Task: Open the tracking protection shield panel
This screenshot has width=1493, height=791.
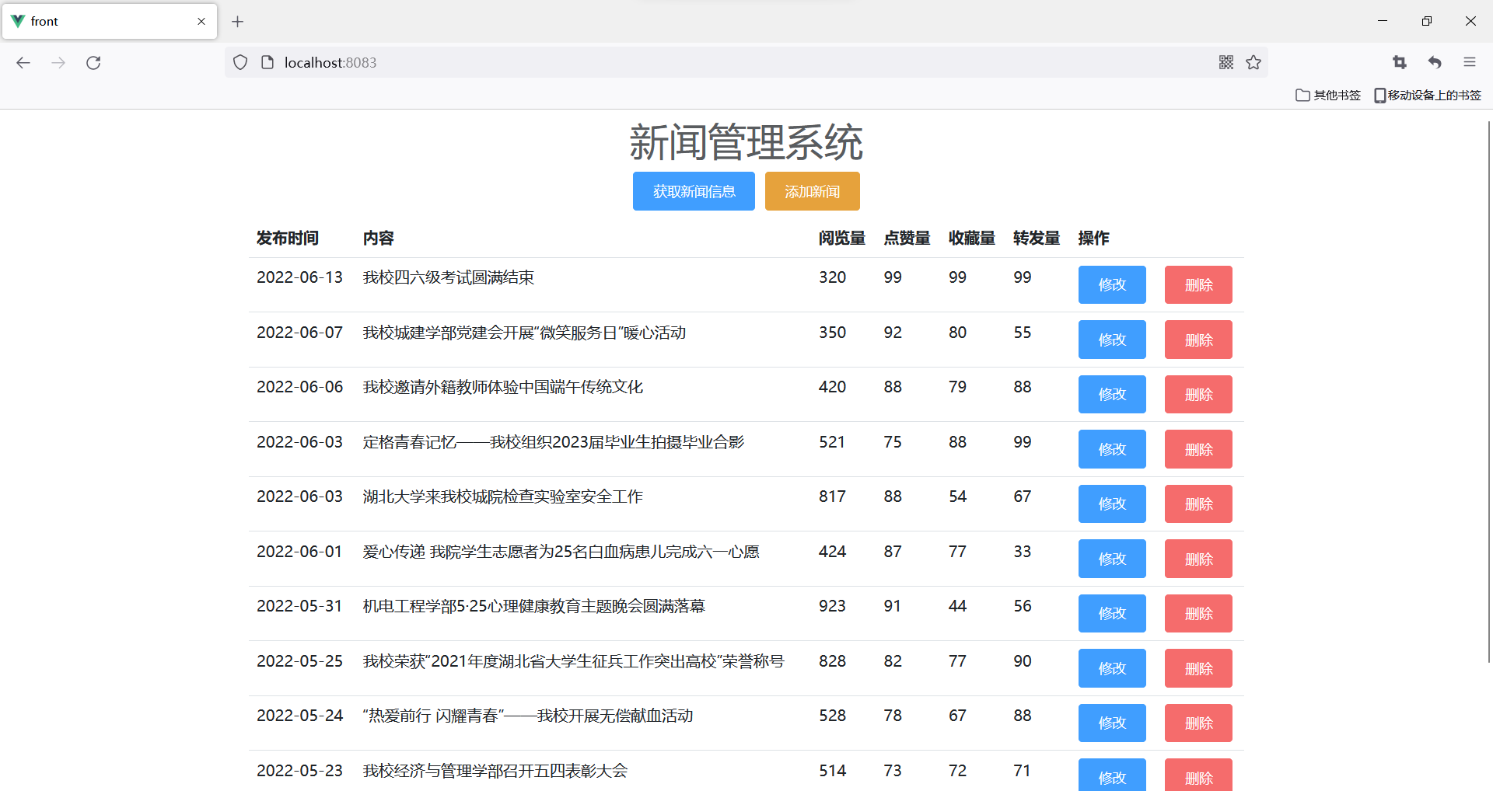Action: tap(240, 62)
